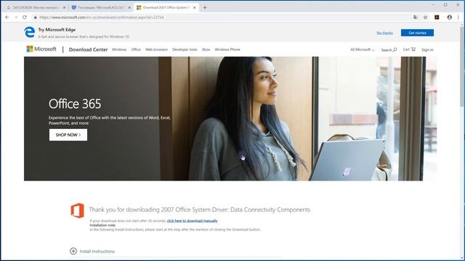Open the Windows Phone menu item

227,49
